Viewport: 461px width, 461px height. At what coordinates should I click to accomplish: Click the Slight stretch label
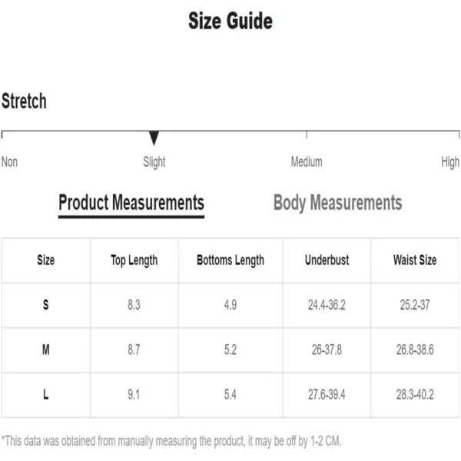click(154, 162)
